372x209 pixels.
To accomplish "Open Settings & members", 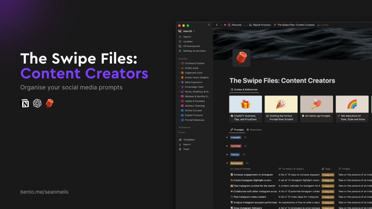I will pyautogui.click(x=195, y=51).
